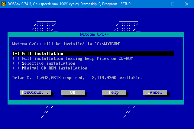Cancel the Watcom C/C++ setup

(155, 92)
